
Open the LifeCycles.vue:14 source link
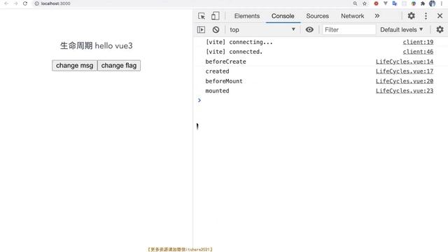coord(405,62)
